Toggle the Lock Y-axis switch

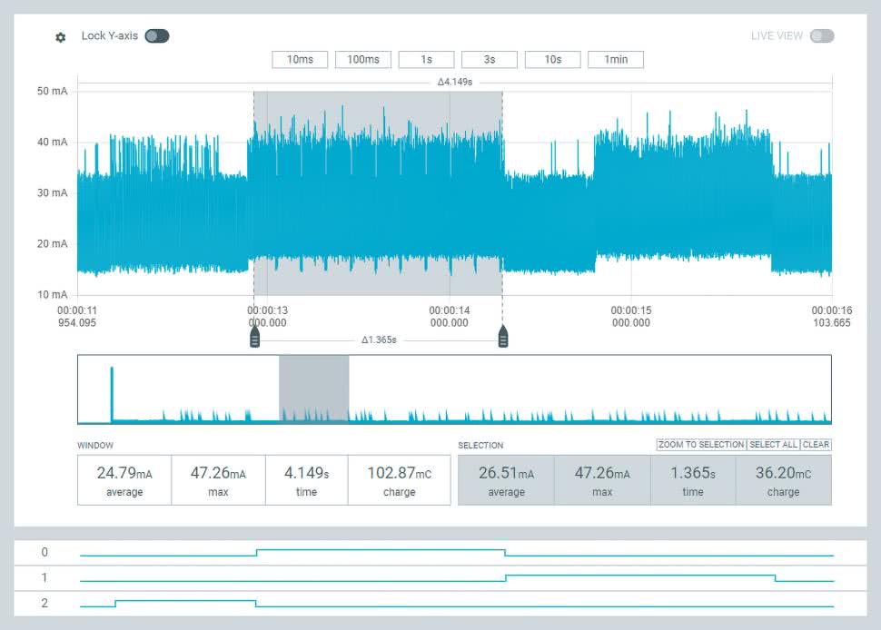coord(156,36)
